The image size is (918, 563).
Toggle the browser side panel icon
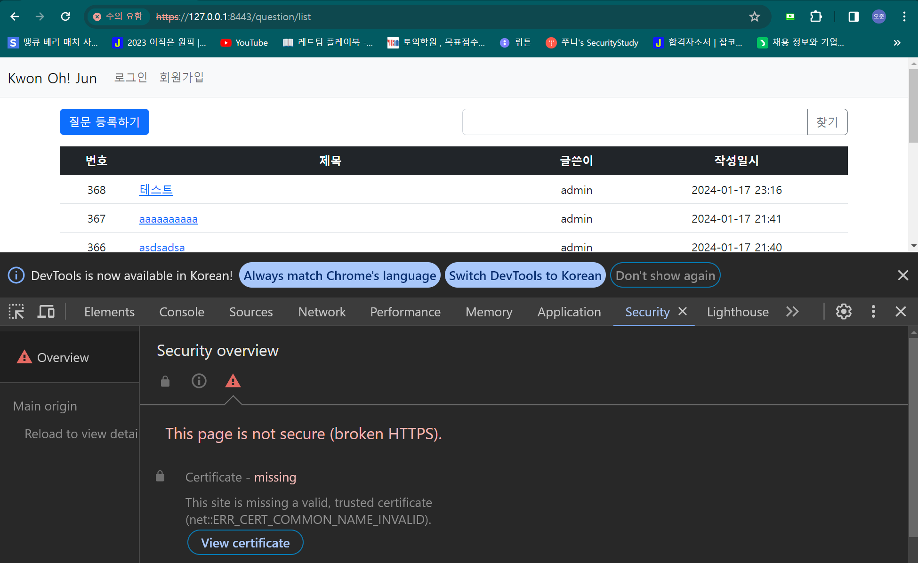(x=853, y=17)
